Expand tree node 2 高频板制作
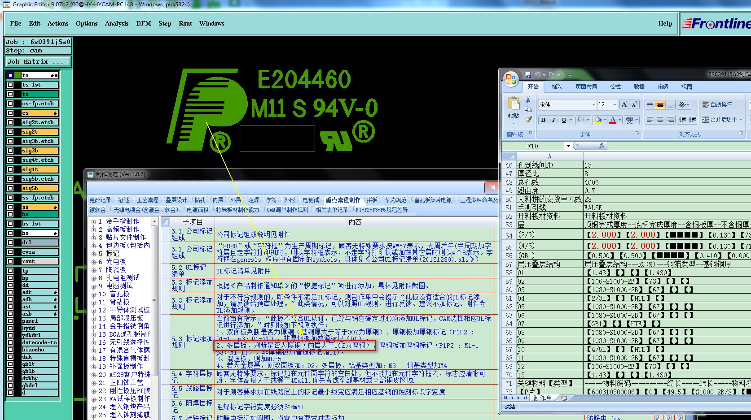This screenshot has height=420, width=751. (93, 229)
